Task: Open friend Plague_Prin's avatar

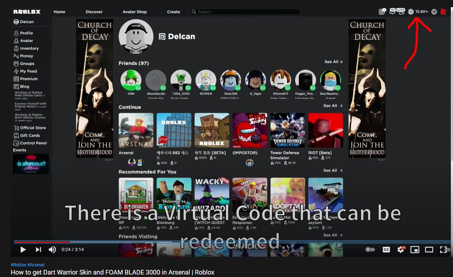Action: point(306,80)
